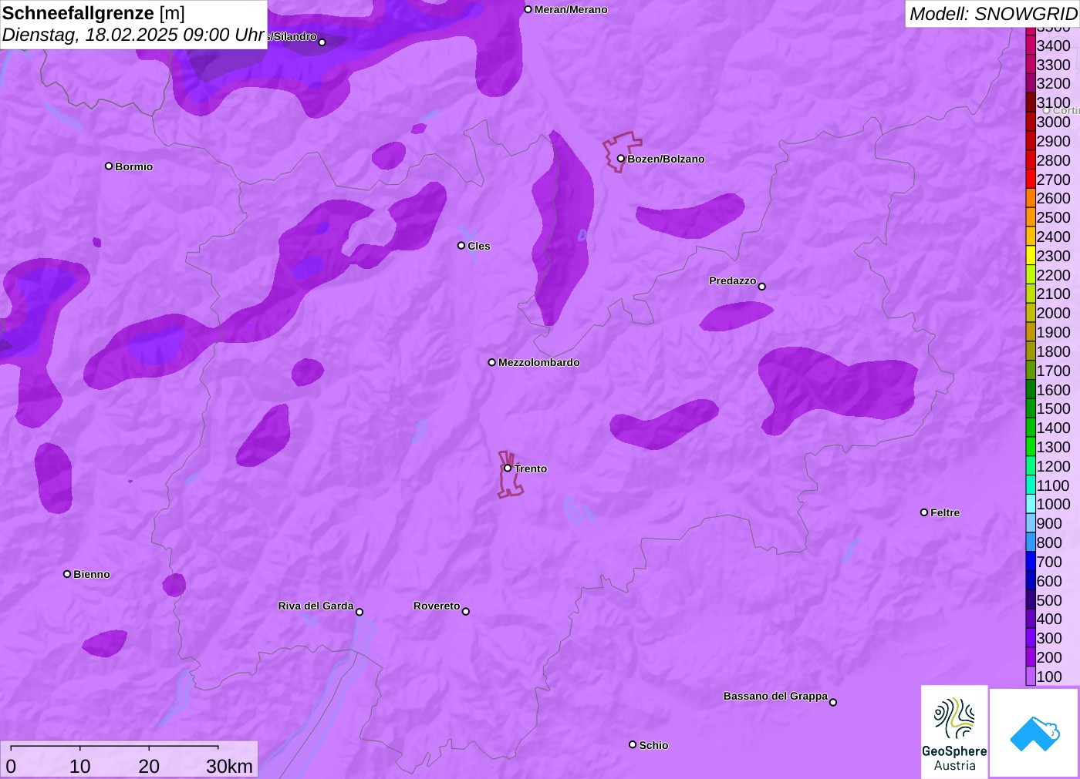Select the Bozen/Bolzano marker dot
The image size is (1080, 779).
click(x=621, y=159)
